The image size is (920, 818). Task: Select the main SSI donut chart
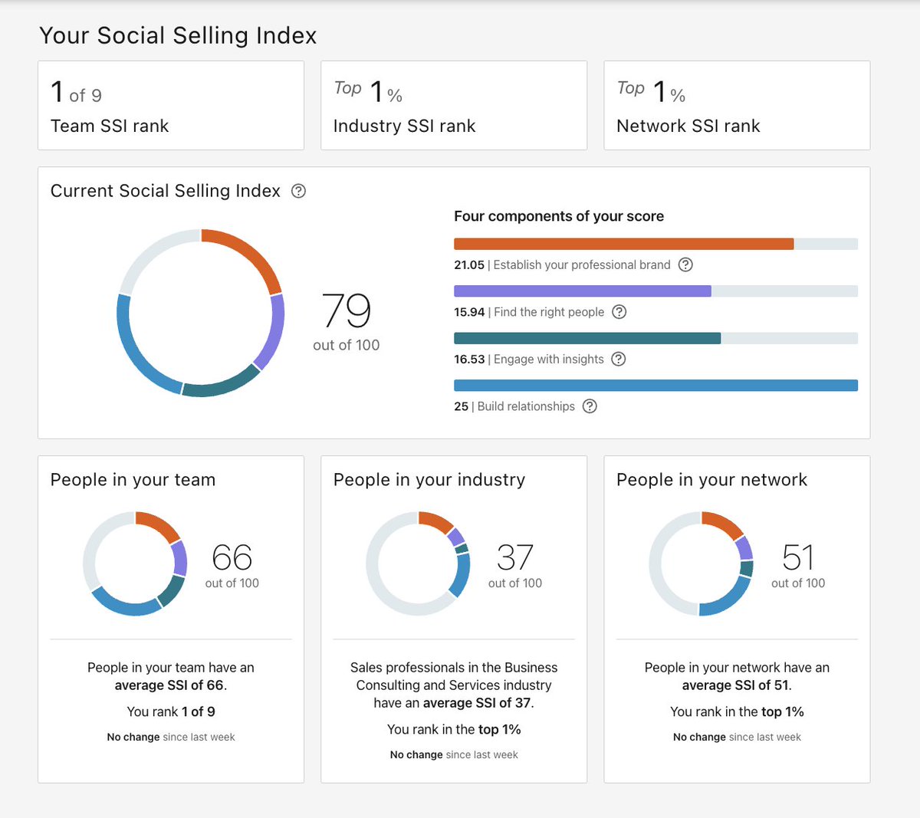202,313
